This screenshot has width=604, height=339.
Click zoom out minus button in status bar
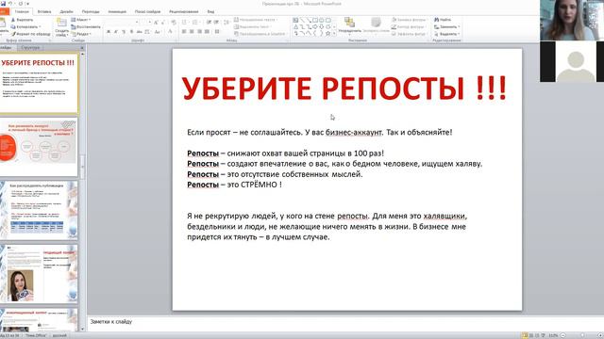click(562, 335)
